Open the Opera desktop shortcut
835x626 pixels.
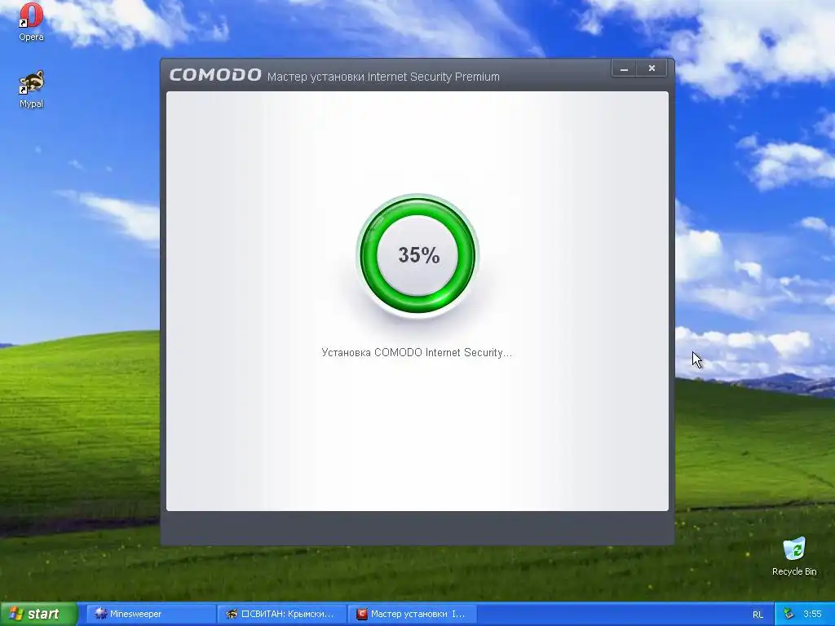pyautogui.click(x=31, y=21)
